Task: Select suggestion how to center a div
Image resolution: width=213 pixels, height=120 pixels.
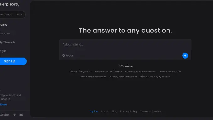Action: (x=171, y=71)
